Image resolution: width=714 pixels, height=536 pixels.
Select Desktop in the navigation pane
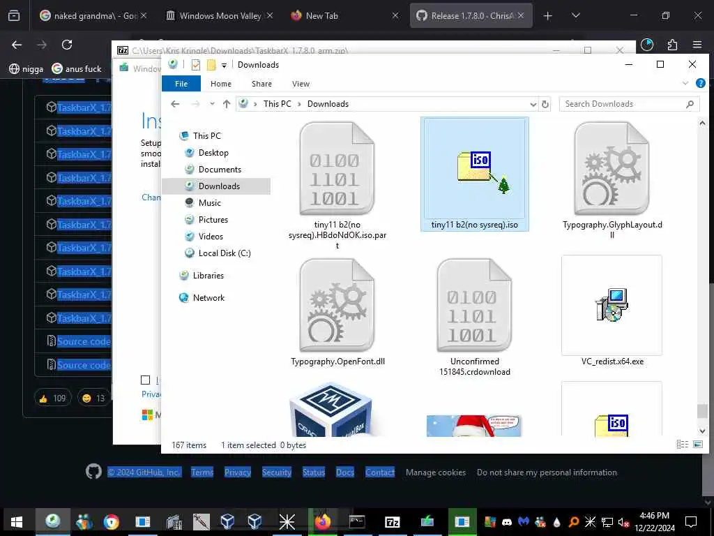click(213, 153)
